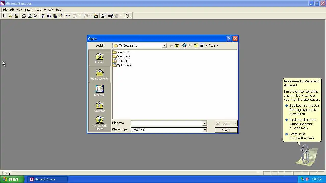Click Find out about the Office Assistant
This screenshot has width=326, height=183.
point(303,124)
